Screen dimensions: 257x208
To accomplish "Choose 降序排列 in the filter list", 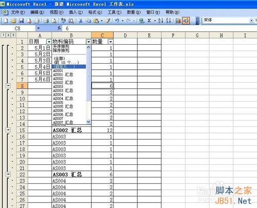I will (61, 50).
